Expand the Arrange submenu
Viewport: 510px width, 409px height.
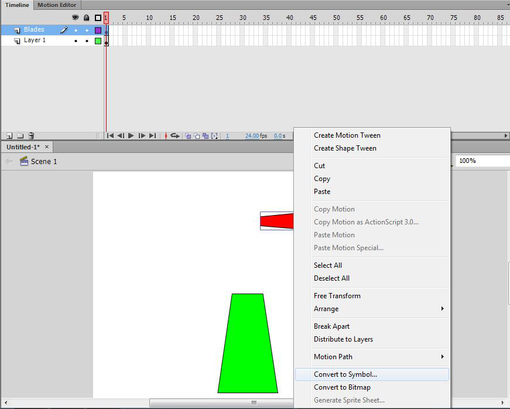[372, 309]
